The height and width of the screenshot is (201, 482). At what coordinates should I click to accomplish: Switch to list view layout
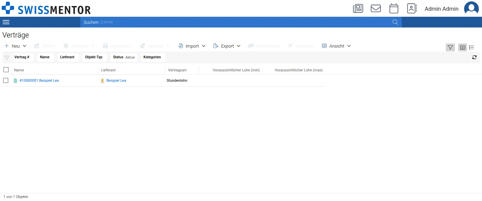pyautogui.click(x=472, y=47)
